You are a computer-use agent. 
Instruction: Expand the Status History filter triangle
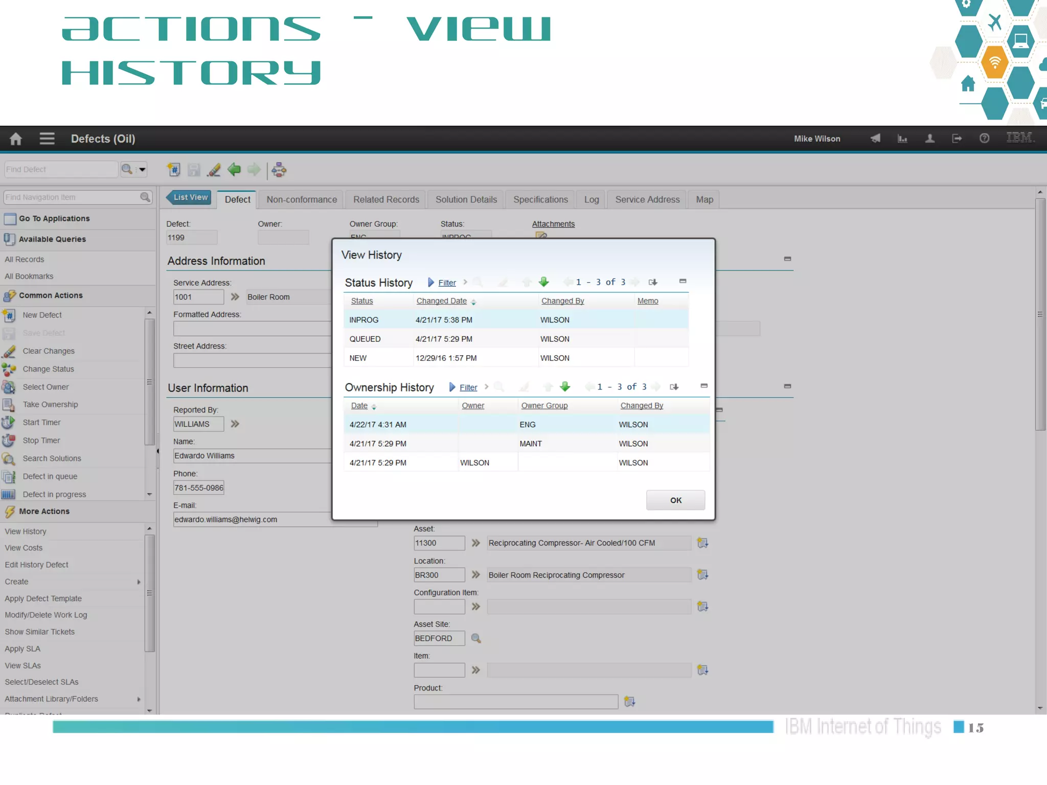(431, 282)
